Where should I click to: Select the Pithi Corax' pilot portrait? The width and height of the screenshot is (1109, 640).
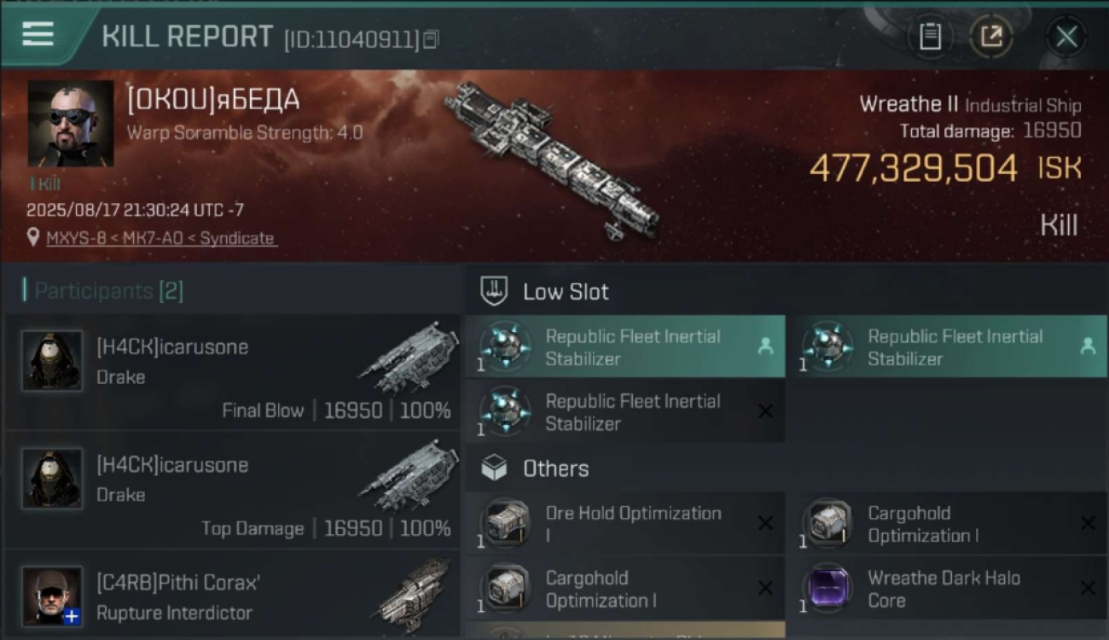click(52, 596)
